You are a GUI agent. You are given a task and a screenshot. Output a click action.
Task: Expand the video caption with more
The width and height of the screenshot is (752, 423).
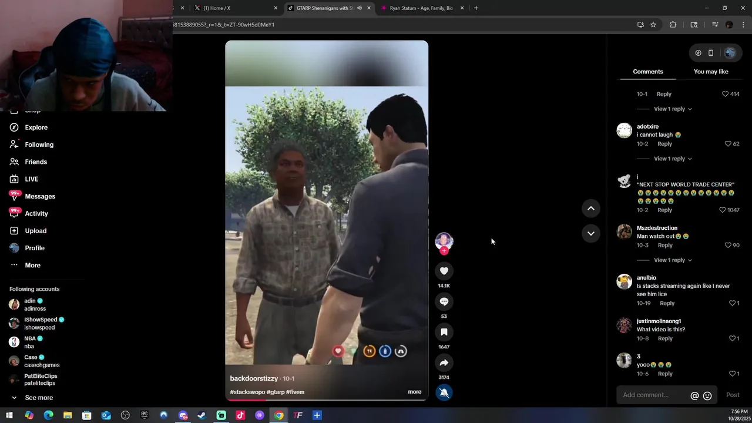pos(414,392)
